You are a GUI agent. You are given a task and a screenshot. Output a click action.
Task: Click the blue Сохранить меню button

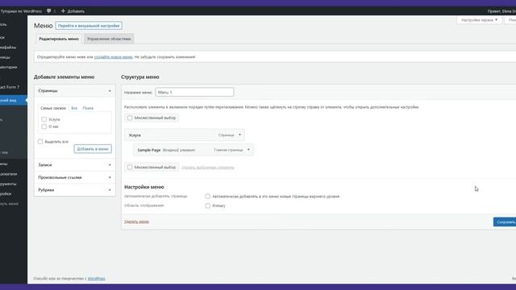(x=505, y=222)
